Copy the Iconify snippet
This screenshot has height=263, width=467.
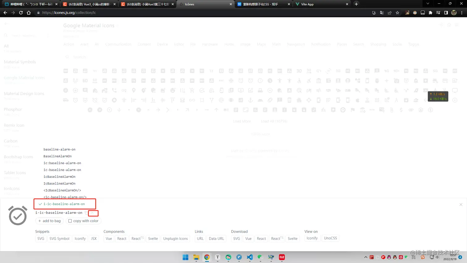[x=80, y=239]
